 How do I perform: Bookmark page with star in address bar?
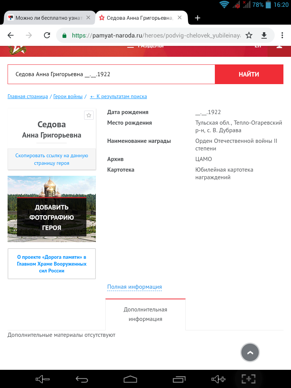(249, 35)
